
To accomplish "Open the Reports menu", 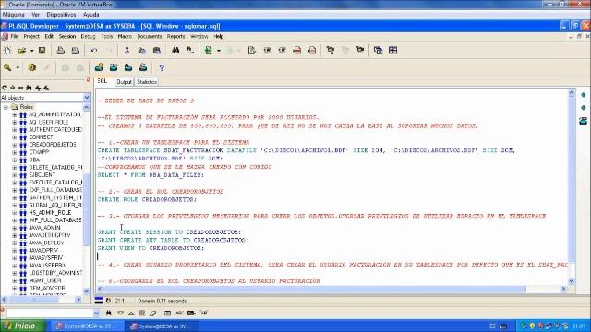I will coord(176,37).
